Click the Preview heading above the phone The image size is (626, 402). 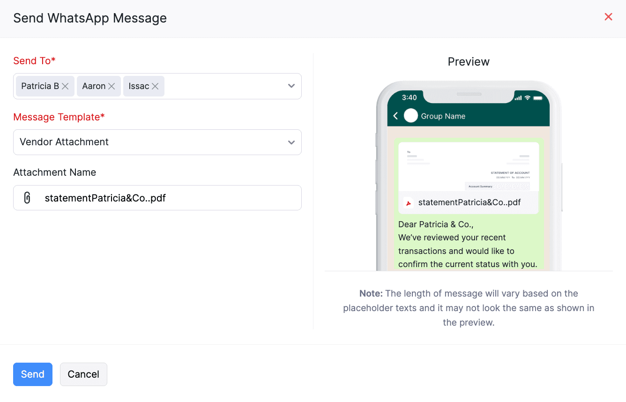(469, 61)
